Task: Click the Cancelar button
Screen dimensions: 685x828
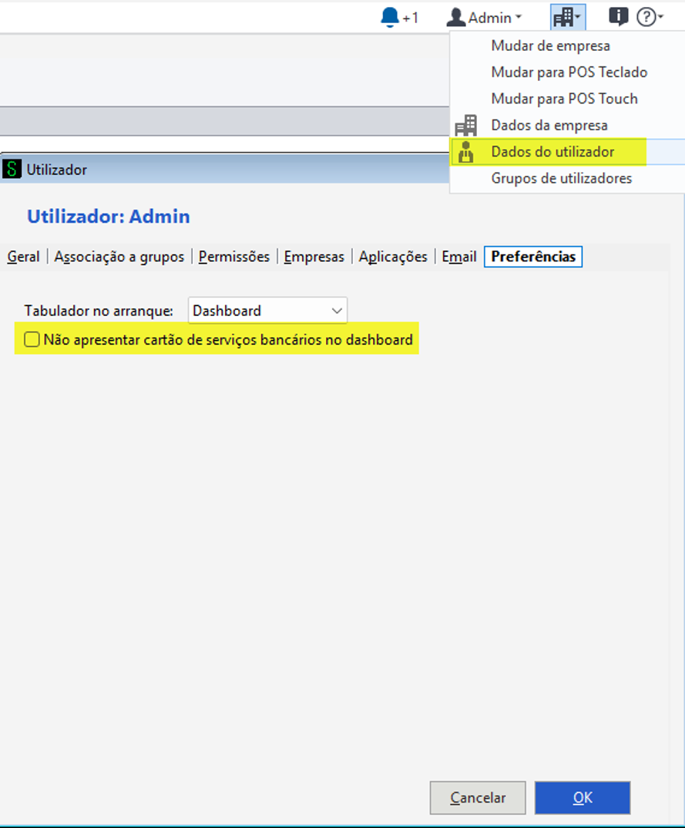Action: pyautogui.click(x=478, y=797)
